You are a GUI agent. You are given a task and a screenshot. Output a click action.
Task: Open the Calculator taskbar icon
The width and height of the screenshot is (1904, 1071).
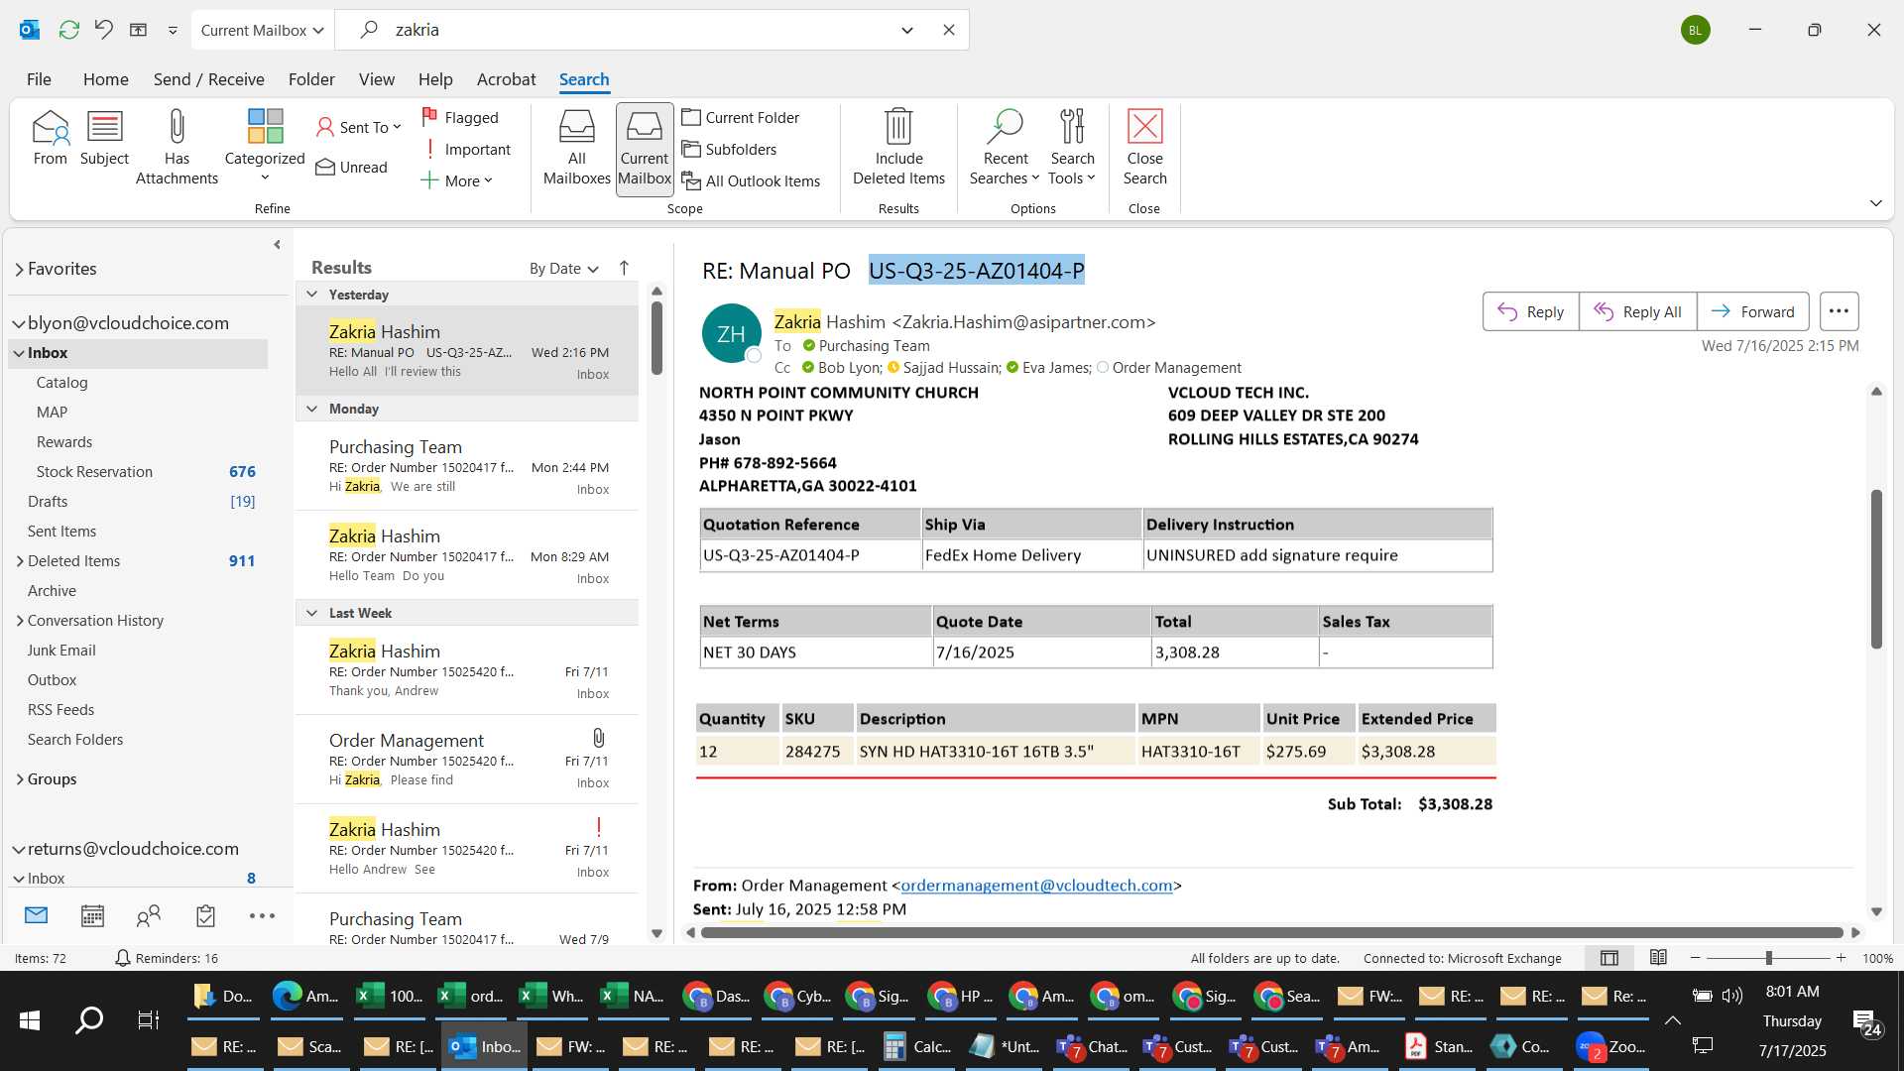click(918, 1046)
